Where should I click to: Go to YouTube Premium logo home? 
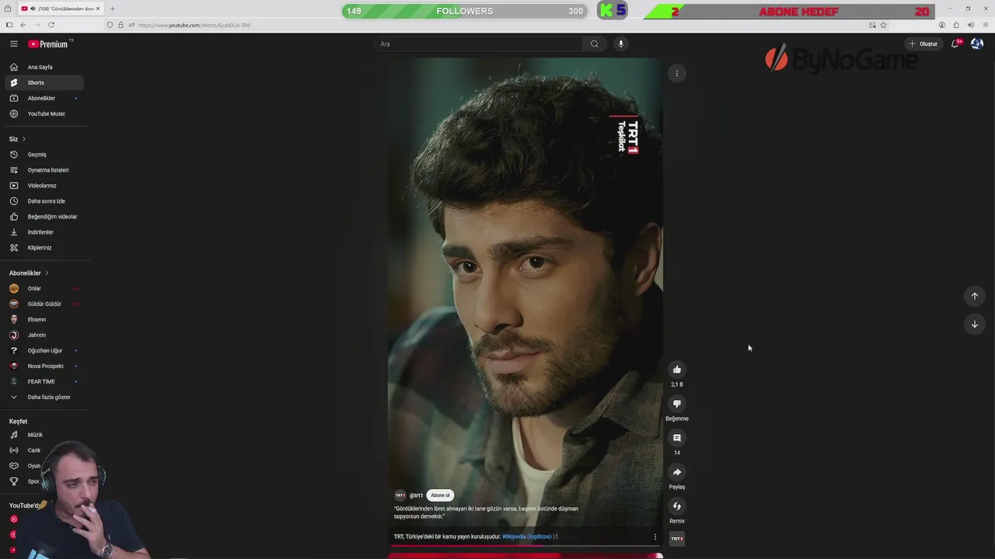pyautogui.click(x=48, y=44)
